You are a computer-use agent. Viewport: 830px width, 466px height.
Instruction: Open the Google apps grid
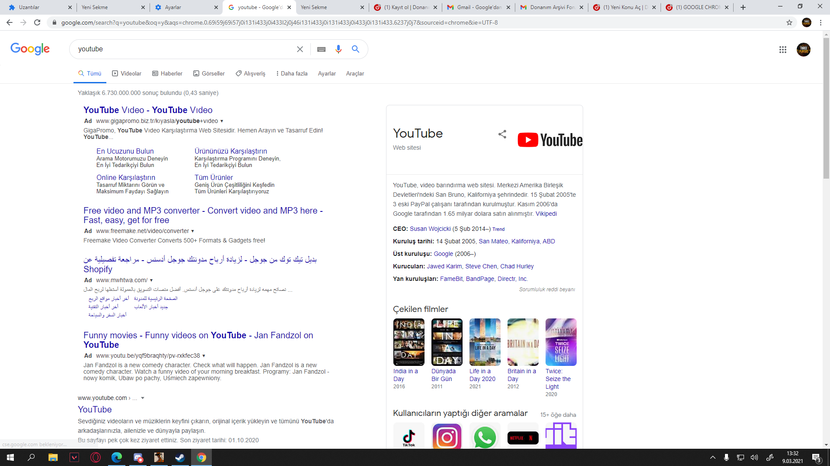(x=782, y=50)
